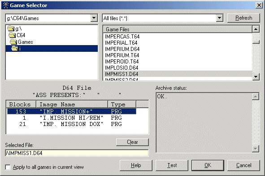Open Help for the Game Selector
The image size is (265, 176).
[136, 165]
